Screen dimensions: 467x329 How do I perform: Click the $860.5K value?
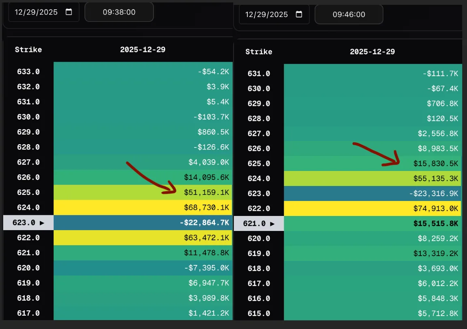point(213,132)
